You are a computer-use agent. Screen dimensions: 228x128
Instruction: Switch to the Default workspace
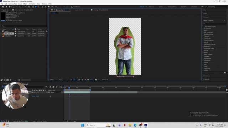pos(142,7)
